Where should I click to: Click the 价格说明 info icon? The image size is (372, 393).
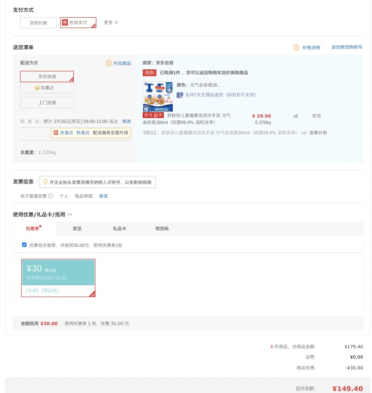(x=296, y=47)
